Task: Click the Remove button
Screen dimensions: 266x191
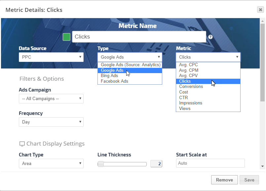Action: coord(224,180)
